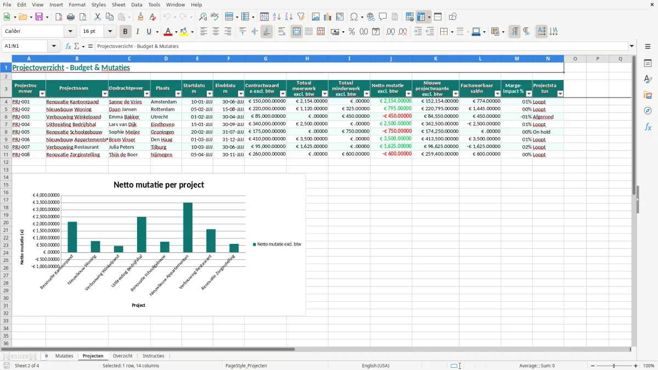This screenshot has width=658, height=370.
Task: Toggle Align Left horizontal alignment
Action: tap(204, 32)
